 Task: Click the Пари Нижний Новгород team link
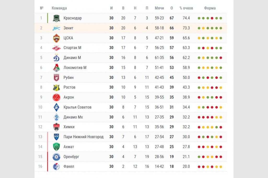coord(83,137)
